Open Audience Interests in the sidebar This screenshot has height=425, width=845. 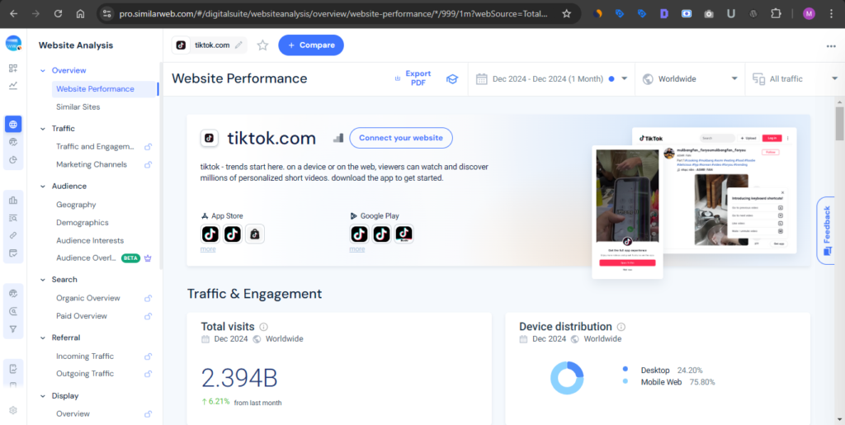click(x=90, y=241)
